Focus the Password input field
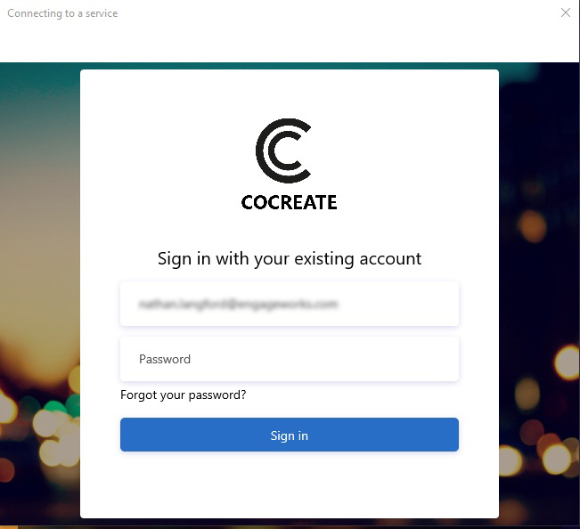This screenshot has height=529, width=580. pyautogui.click(x=290, y=359)
